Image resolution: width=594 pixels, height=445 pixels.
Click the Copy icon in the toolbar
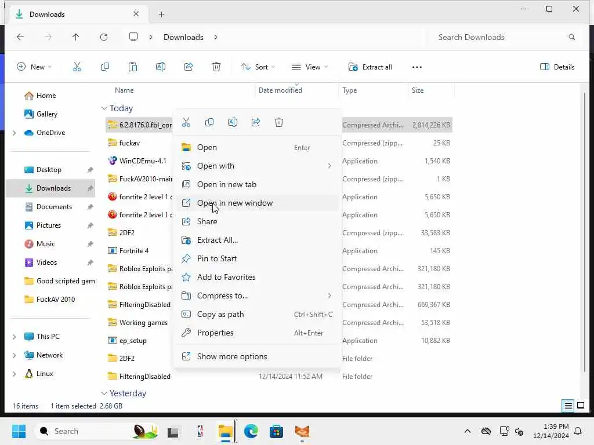[105, 67]
